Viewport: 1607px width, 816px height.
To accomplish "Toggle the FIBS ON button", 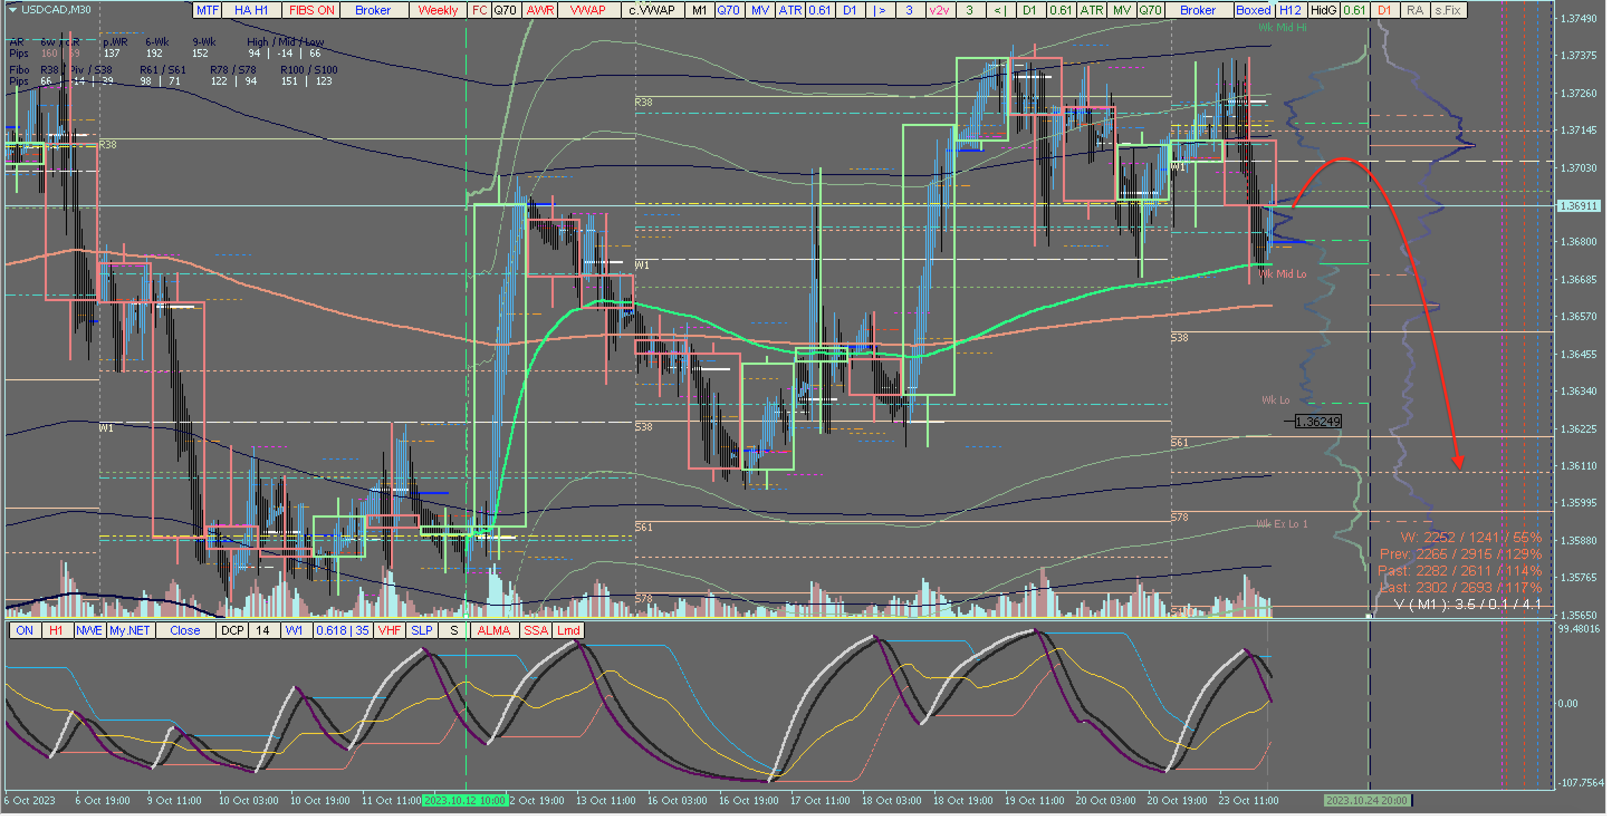I will coord(311,10).
